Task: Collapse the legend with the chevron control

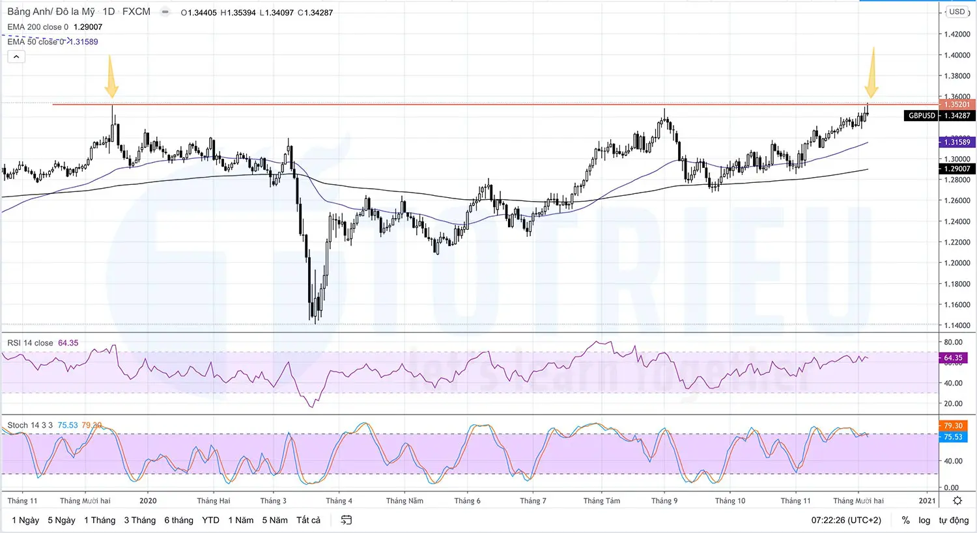Action: (x=16, y=56)
